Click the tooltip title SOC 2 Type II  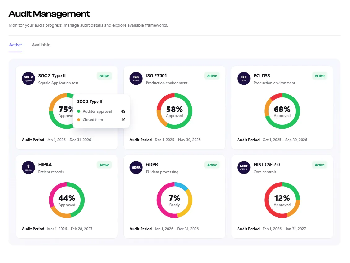click(x=90, y=102)
